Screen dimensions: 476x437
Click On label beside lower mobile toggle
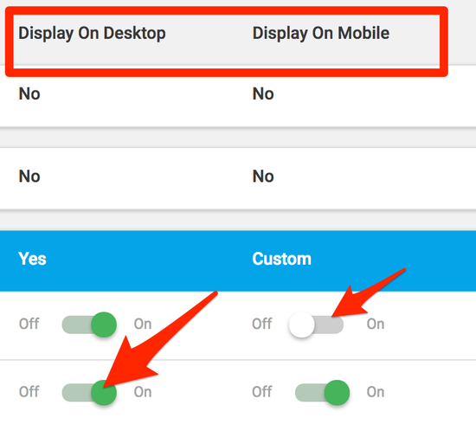coord(376,392)
